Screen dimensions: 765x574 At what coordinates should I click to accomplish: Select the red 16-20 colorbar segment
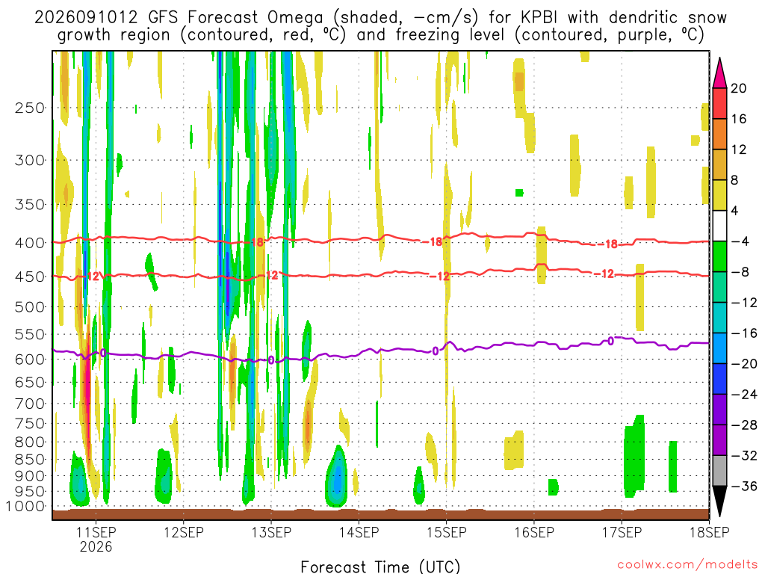pos(719,103)
